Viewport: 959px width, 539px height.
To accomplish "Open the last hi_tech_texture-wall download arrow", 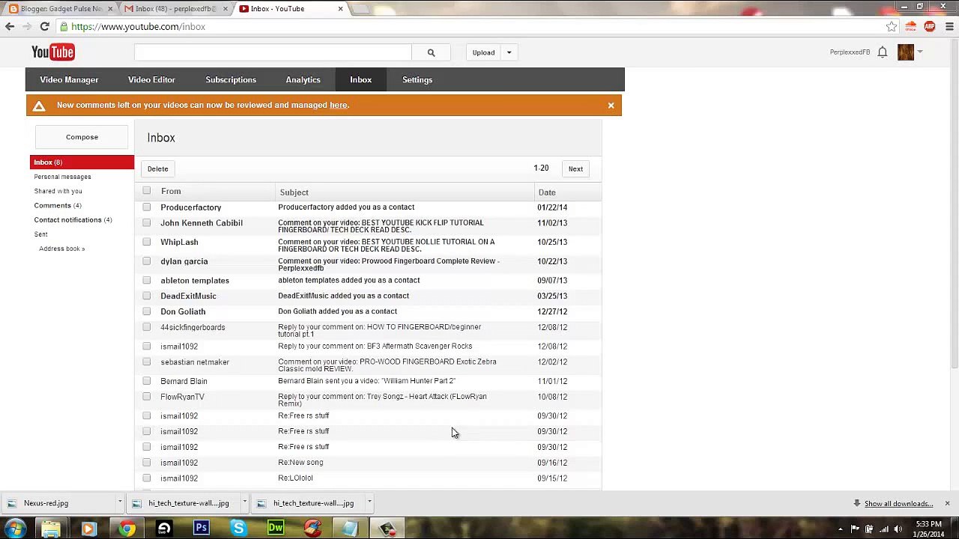I will click(x=369, y=502).
